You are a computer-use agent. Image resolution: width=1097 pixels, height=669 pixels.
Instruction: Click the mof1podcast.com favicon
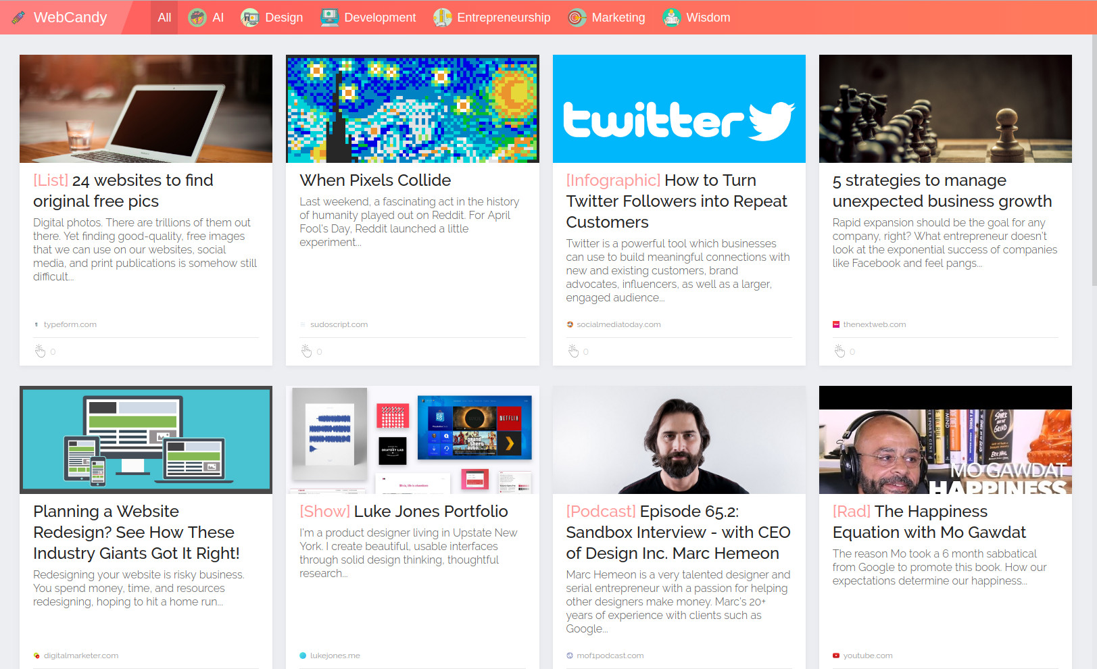[x=570, y=655]
